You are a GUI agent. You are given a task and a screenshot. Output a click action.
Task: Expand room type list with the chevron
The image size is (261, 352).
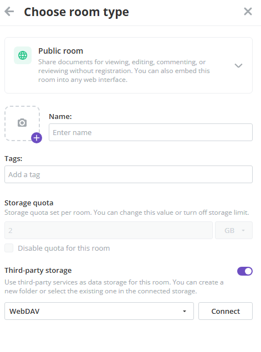pyautogui.click(x=238, y=65)
